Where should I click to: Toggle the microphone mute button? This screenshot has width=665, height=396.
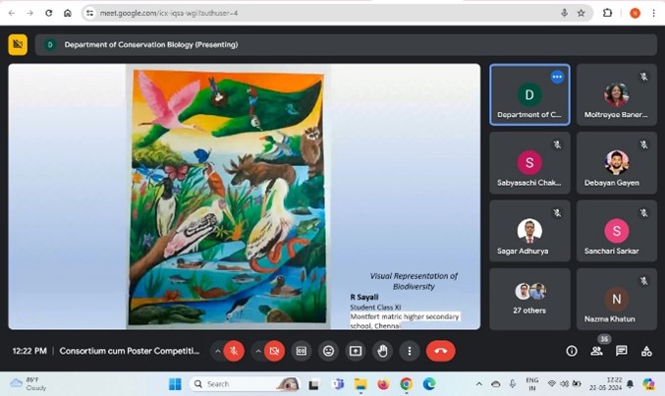click(234, 351)
